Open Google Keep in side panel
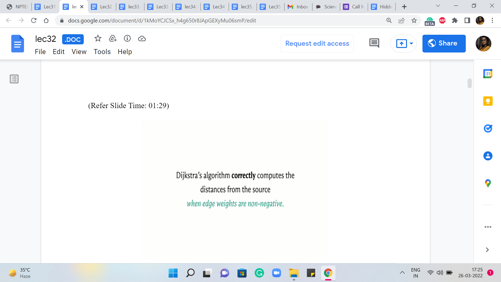The height and width of the screenshot is (282, 501). click(x=488, y=101)
